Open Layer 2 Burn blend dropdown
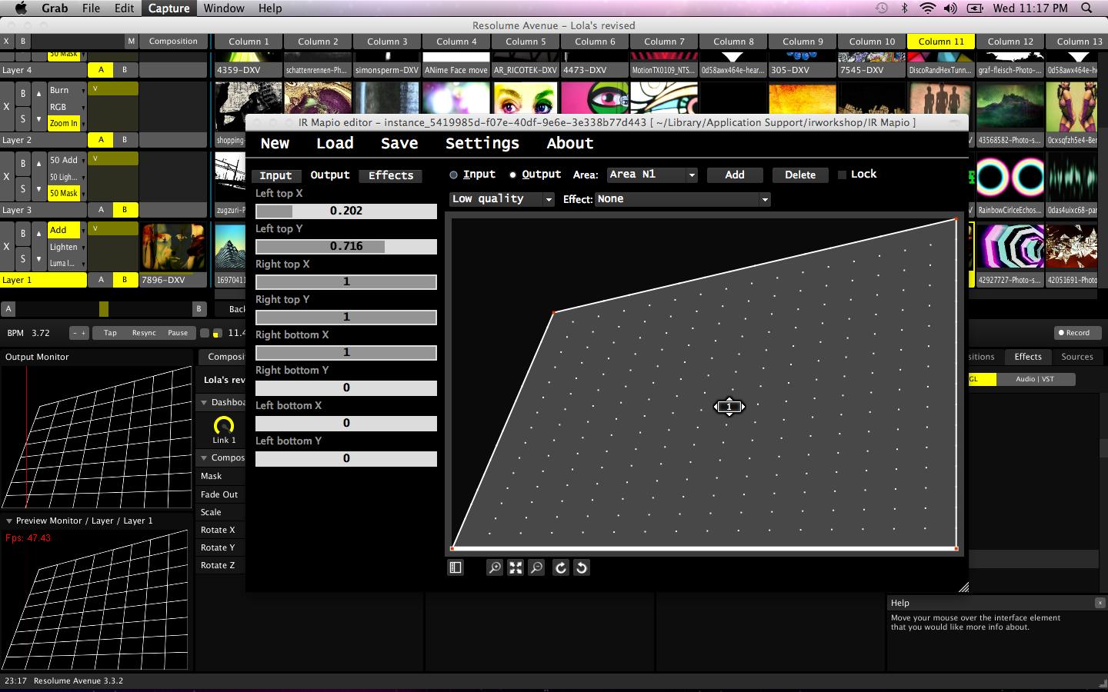Viewport: 1108px width, 692px height. 68,90
